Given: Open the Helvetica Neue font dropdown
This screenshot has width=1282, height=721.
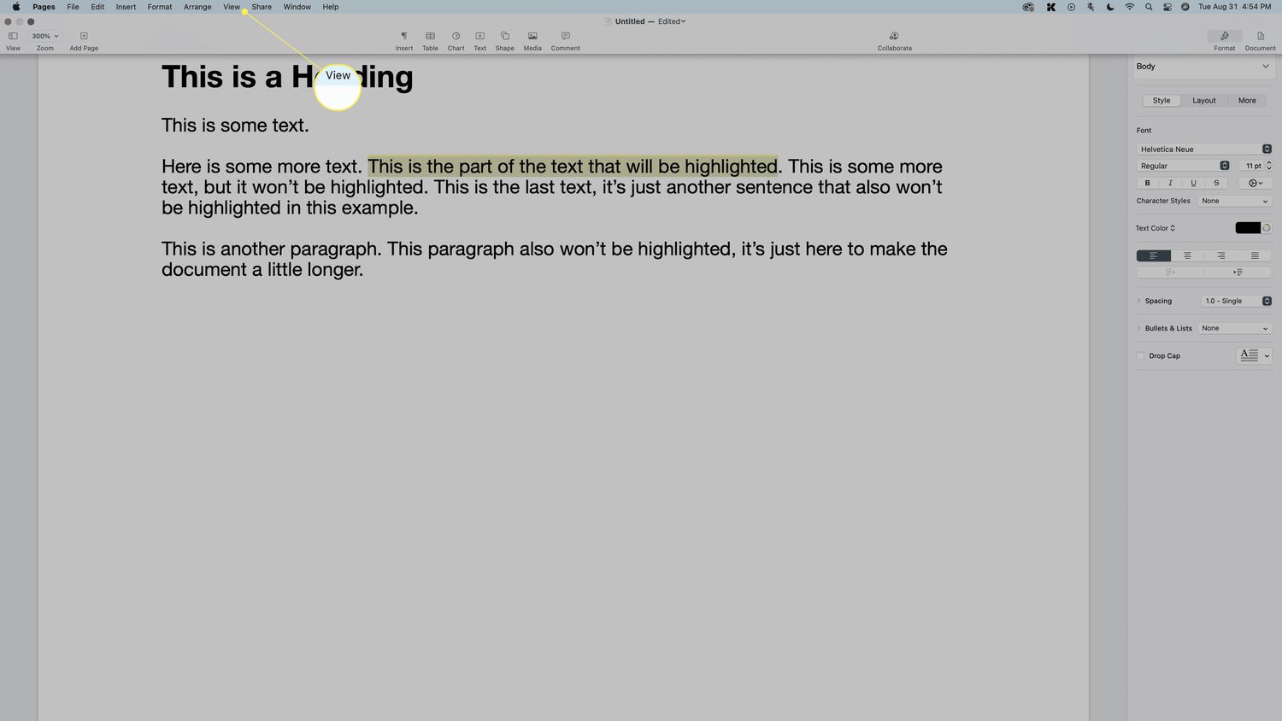Looking at the screenshot, I should click(1203, 149).
